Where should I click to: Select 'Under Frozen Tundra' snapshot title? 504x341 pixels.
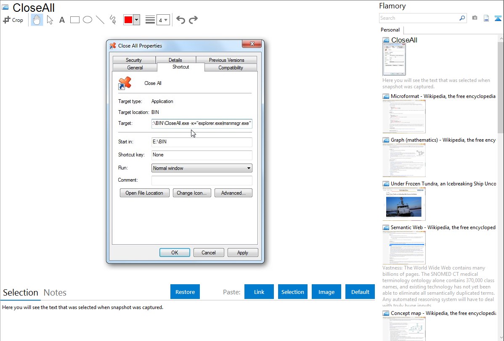443,183
